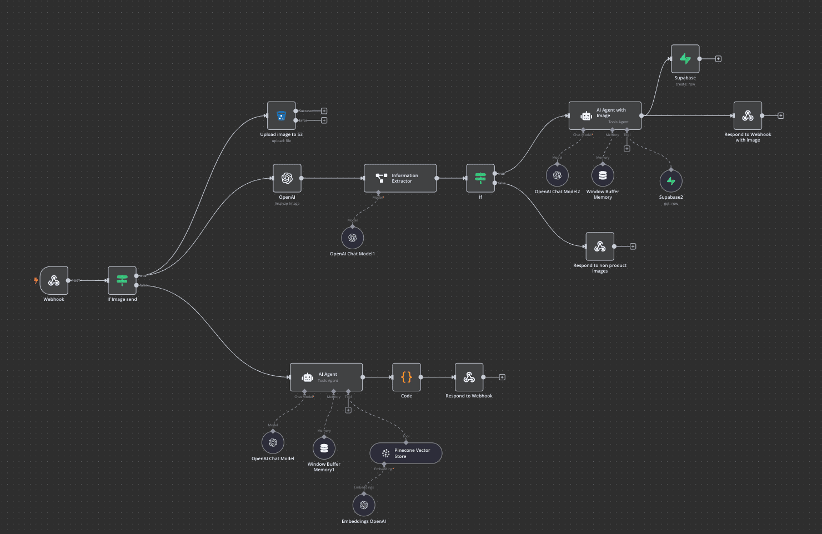Select the Respond to Webhook node
This screenshot has height=534, width=822.
pyautogui.click(x=469, y=377)
